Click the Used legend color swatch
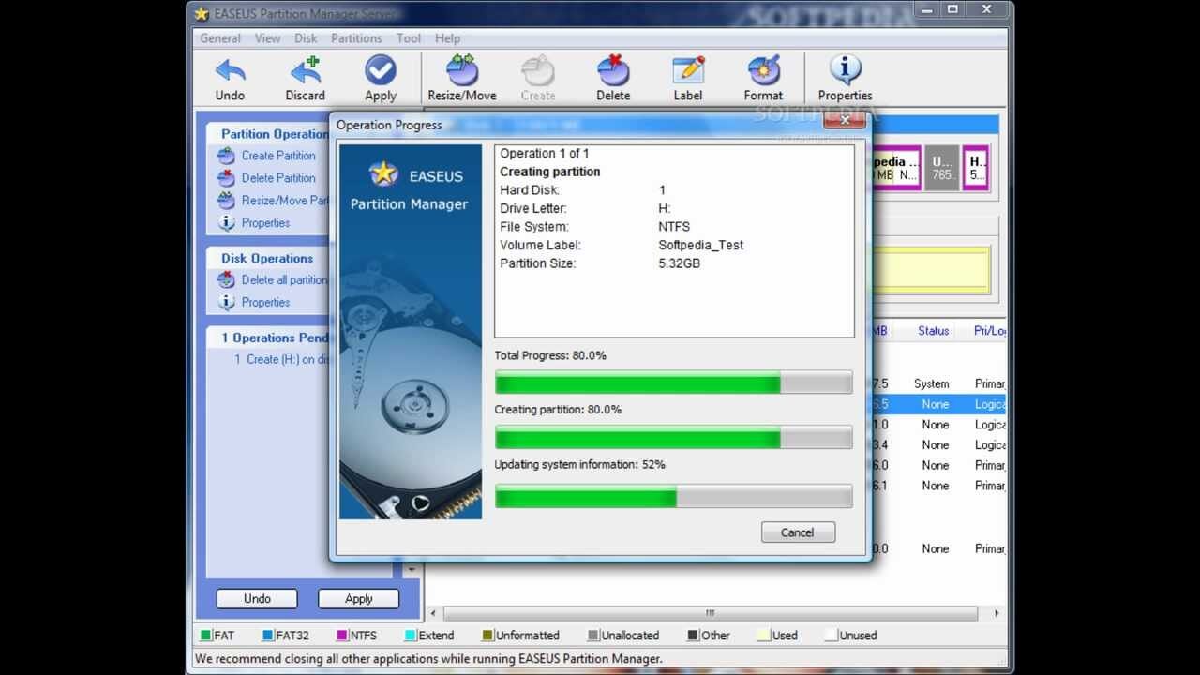This screenshot has height=675, width=1200. click(x=764, y=636)
